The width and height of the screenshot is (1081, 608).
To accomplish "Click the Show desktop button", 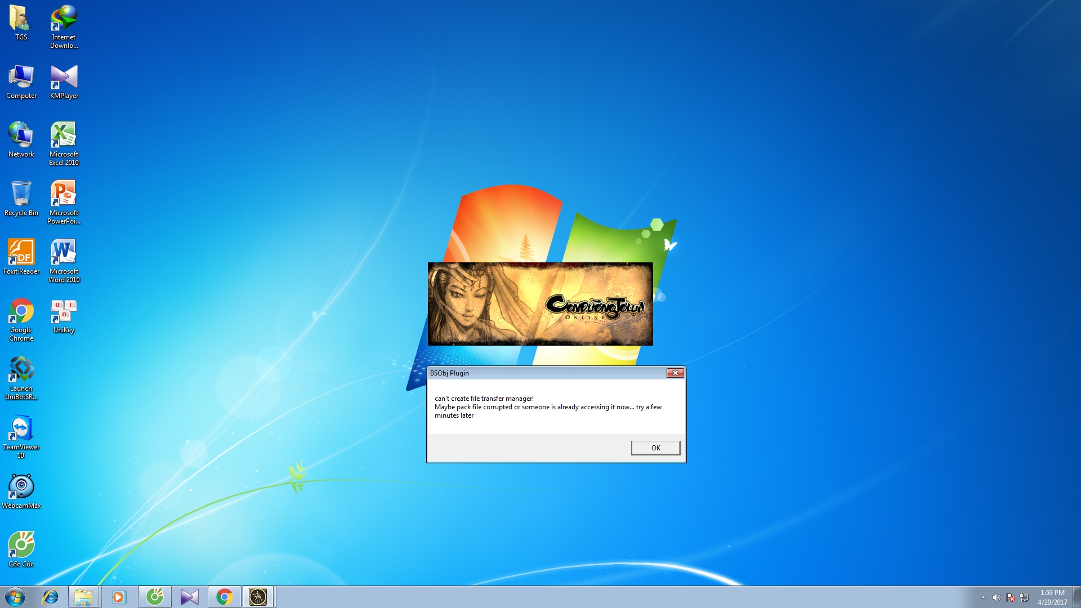I will [x=1076, y=597].
